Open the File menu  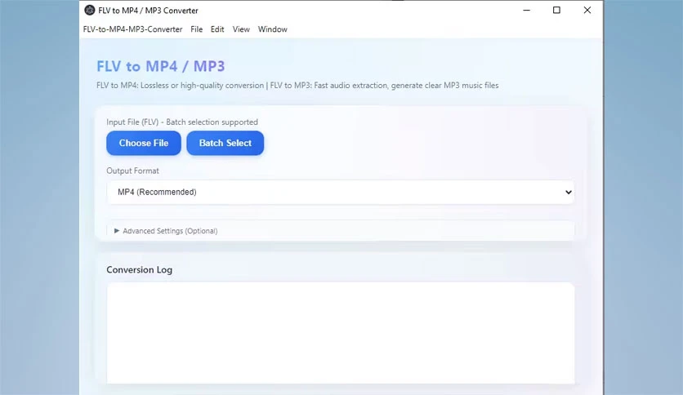click(196, 29)
